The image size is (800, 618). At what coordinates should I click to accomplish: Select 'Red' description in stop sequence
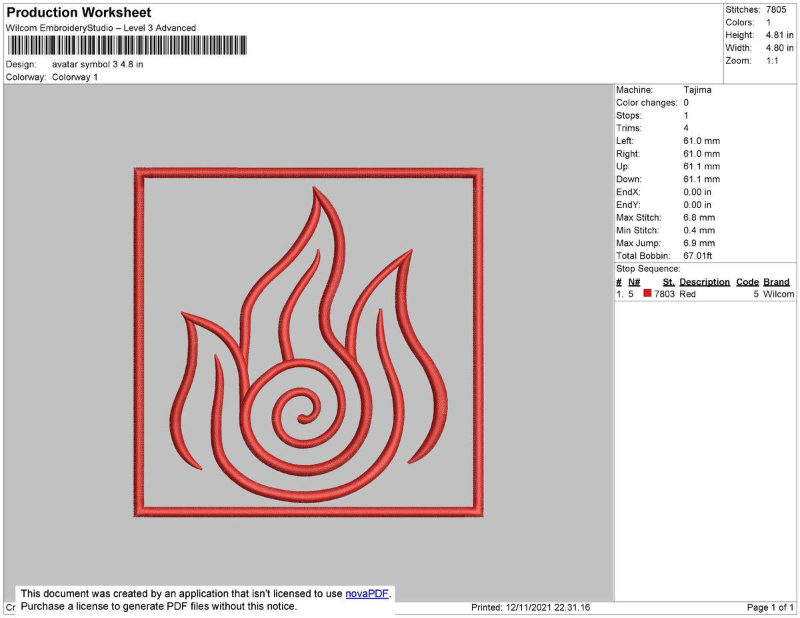687,294
